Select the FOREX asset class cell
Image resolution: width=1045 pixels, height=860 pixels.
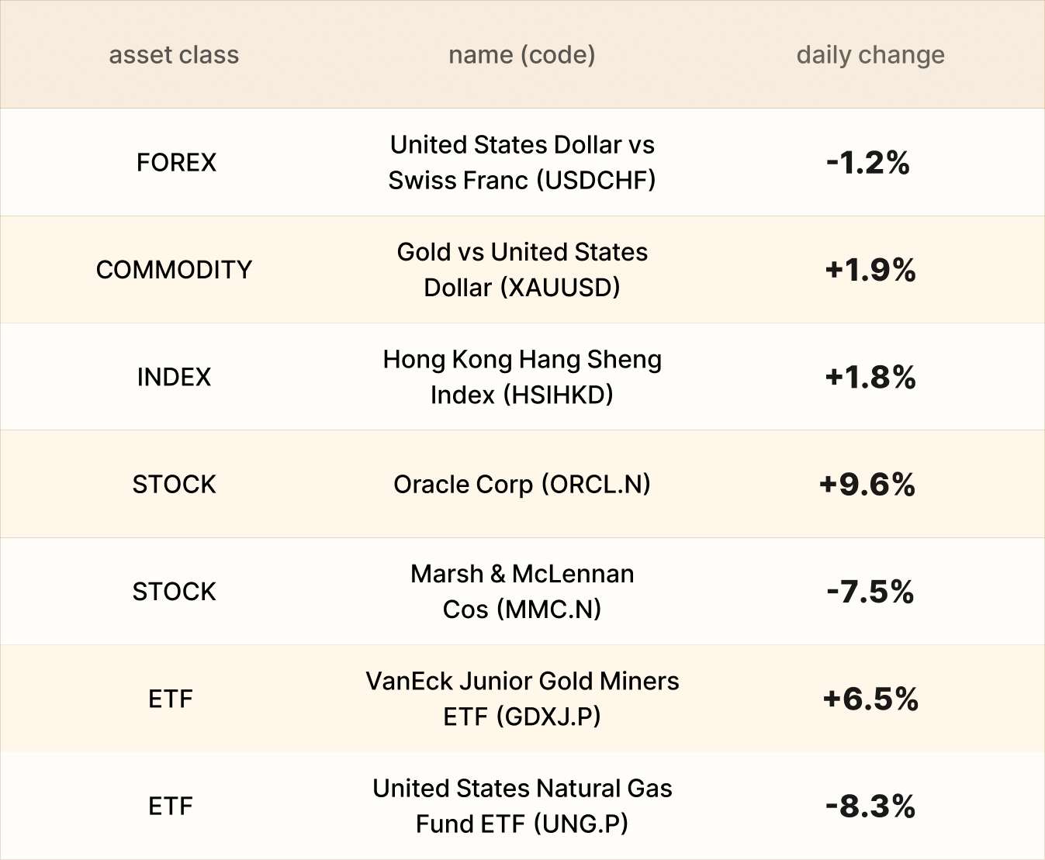point(176,163)
